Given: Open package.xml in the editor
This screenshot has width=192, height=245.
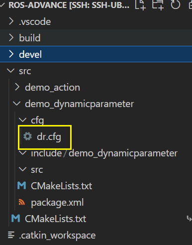Looking at the screenshot, I should (57, 203).
